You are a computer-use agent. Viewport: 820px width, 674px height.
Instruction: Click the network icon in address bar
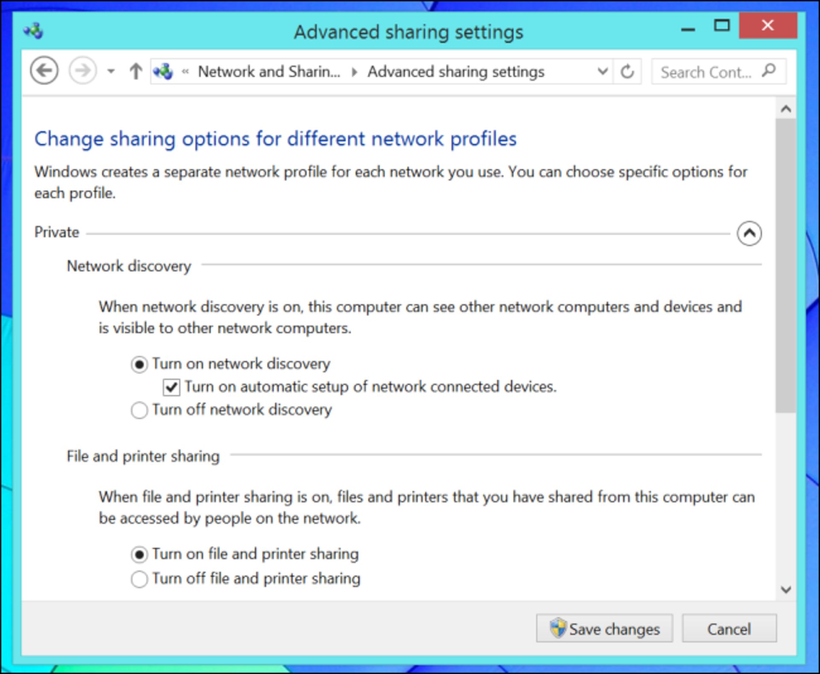click(x=163, y=71)
